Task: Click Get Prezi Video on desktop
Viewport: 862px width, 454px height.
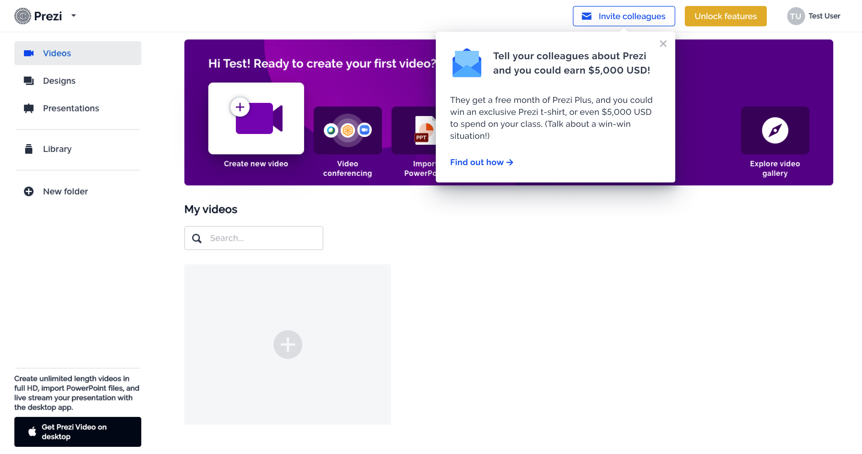Action: pos(78,431)
